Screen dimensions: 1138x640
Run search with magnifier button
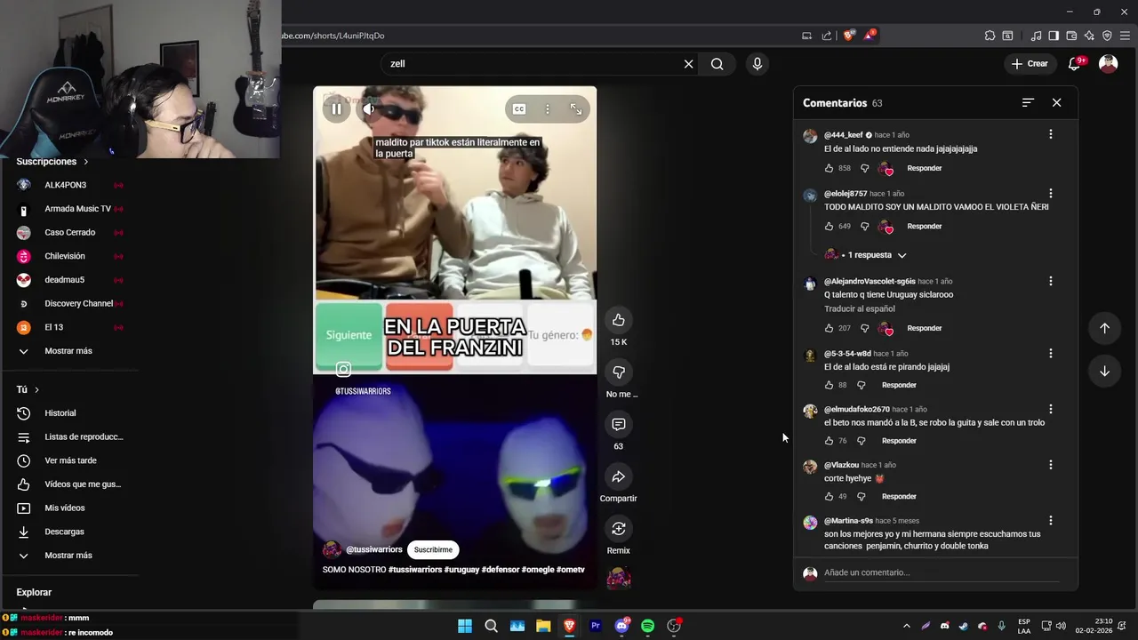pyautogui.click(x=717, y=64)
